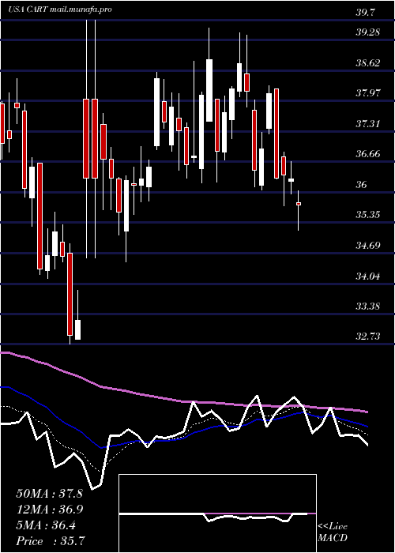Click the 36.66 price axis label

(368, 154)
